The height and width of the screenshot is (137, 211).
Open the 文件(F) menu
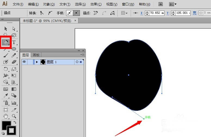18,4
